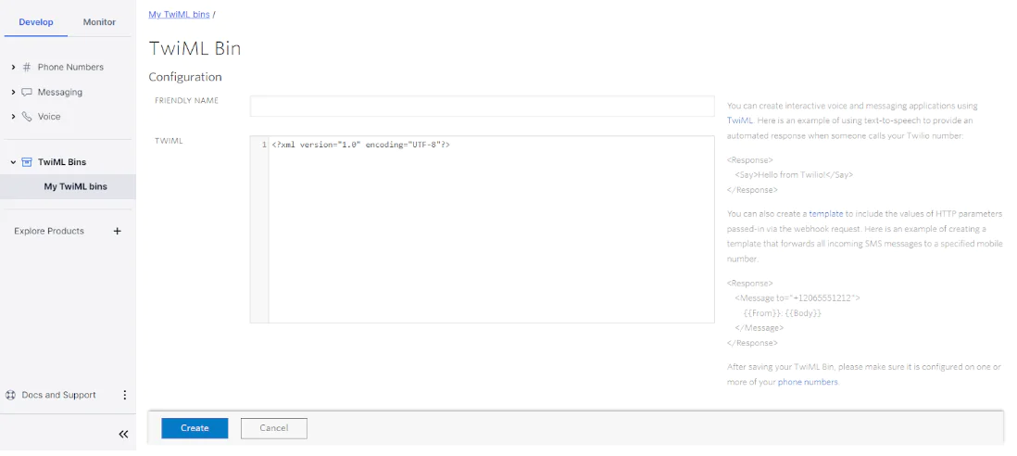Collapse the sidebar with double-chevron icon

[123, 434]
